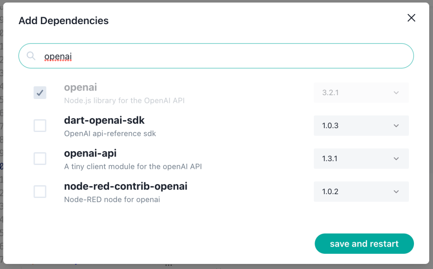Click the chevron arrow beside version 1.0.2

pyautogui.click(x=396, y=192)
